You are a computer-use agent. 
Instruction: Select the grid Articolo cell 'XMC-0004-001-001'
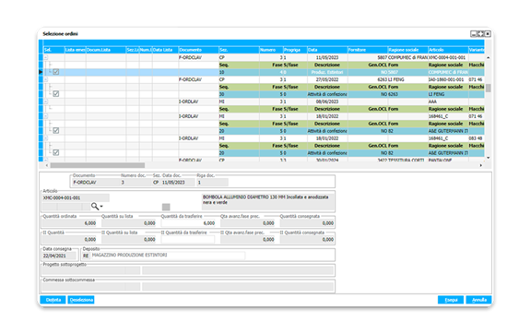point(448,57)
